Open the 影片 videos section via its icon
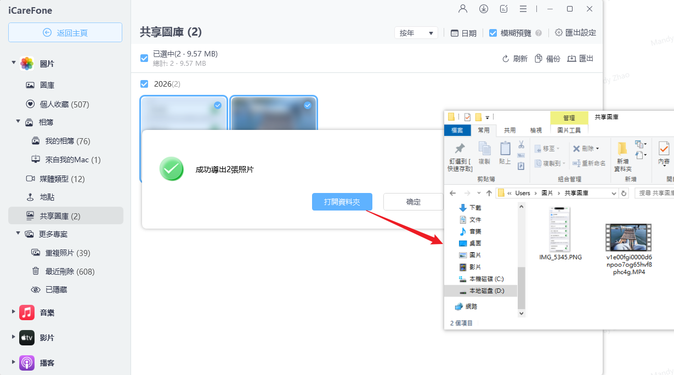The width and height of the screenshot is (674, 375). [26, 338]
